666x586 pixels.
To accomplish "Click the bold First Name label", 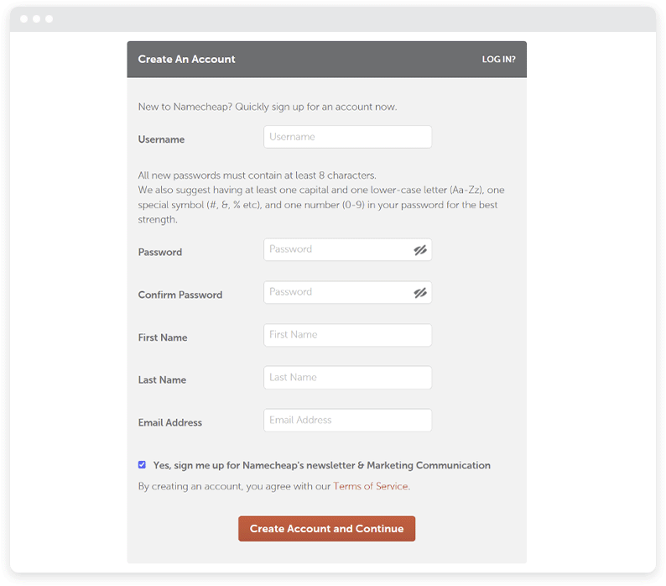I will point(162,337).
